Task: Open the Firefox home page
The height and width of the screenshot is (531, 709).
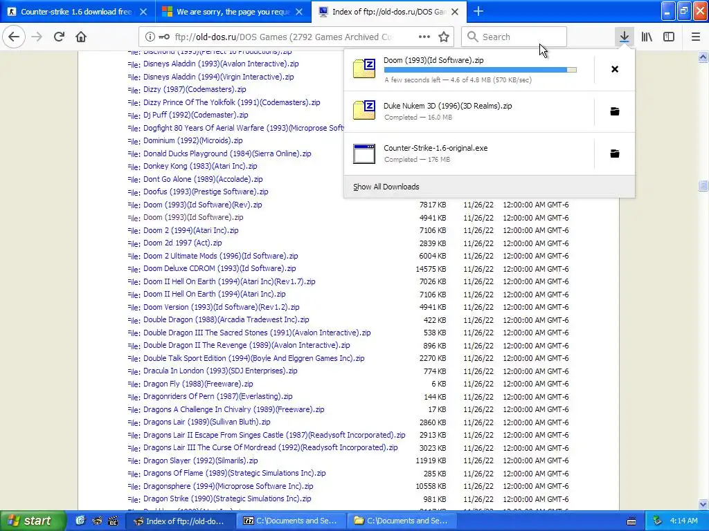Action: click(x=81, y=37)
